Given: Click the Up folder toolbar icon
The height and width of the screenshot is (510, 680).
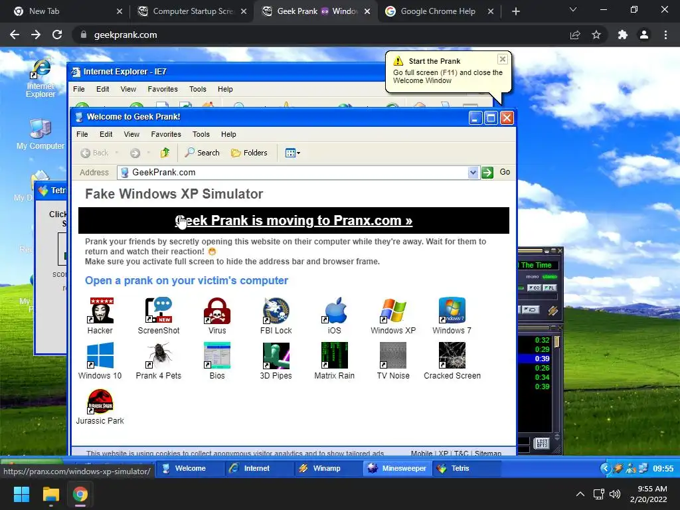Looking at the screenshot, I should click(165, 153).
